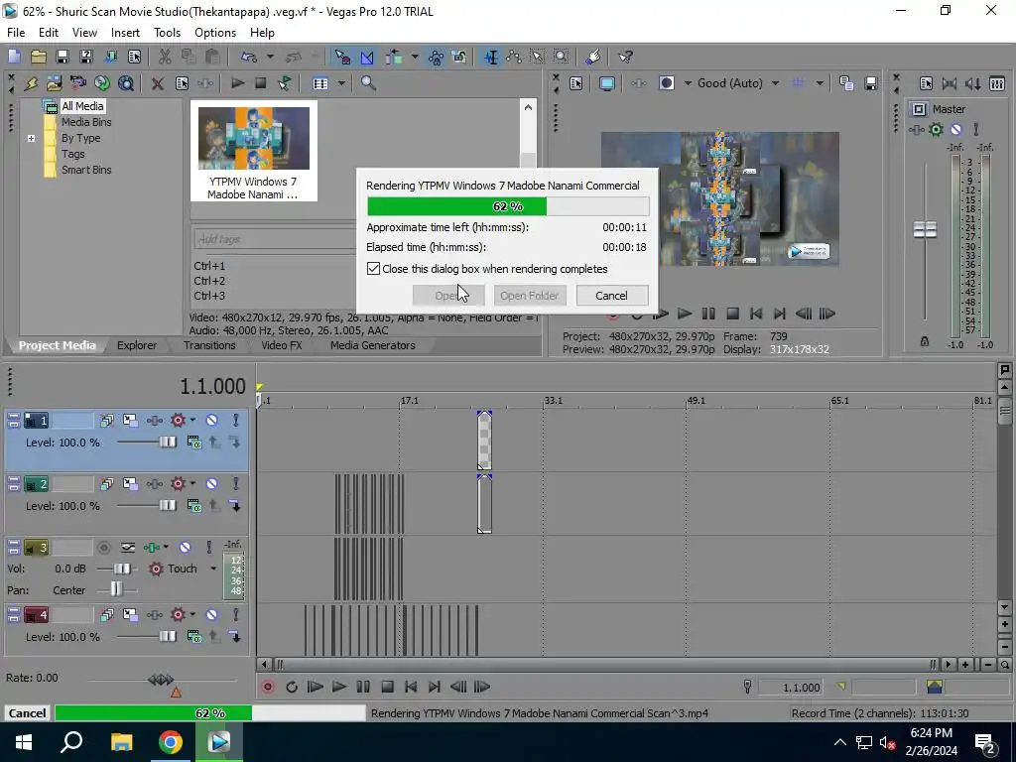Viewport: 1016px width, 762px height.
Task: Open the Options menu
Action: pos(215,33)
